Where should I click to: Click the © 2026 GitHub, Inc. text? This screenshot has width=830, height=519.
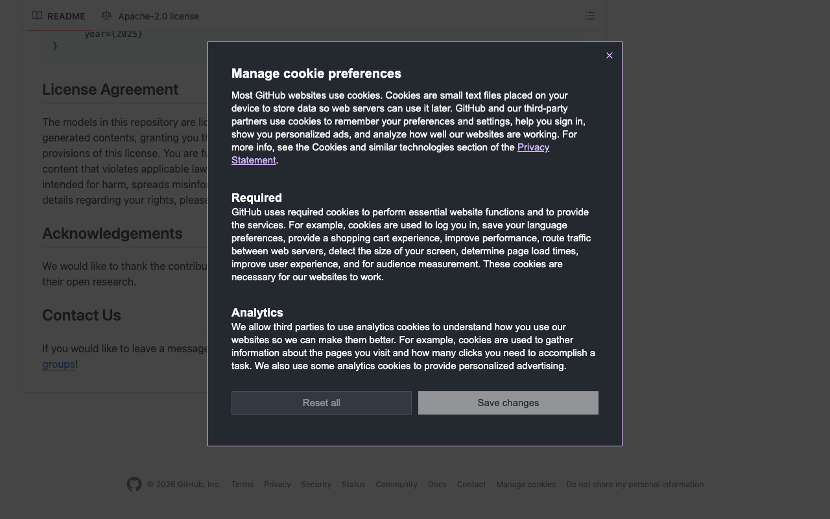point(184,485)
